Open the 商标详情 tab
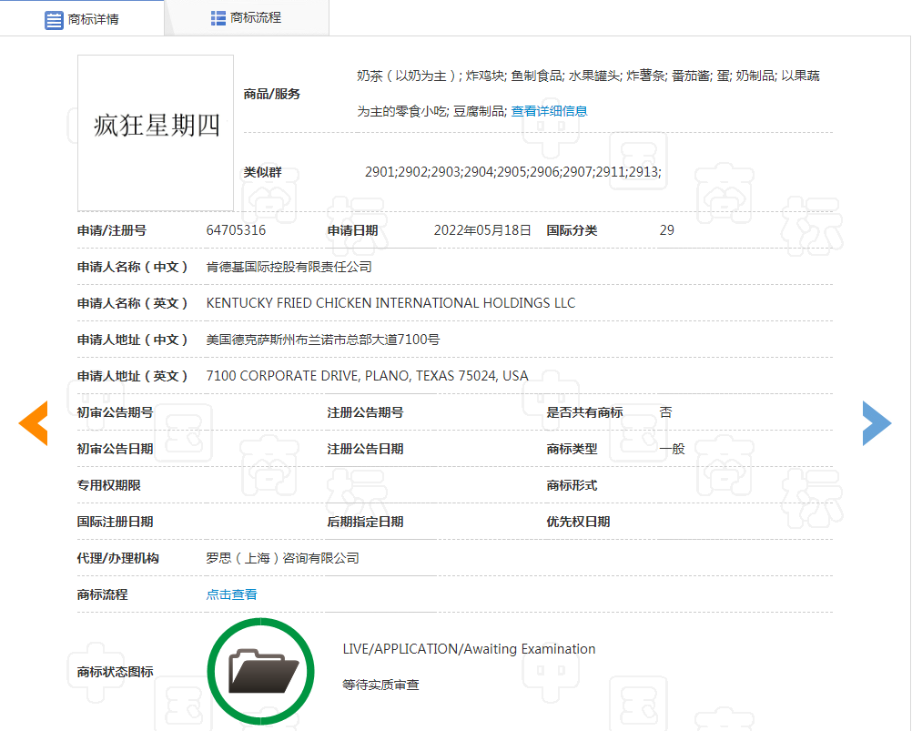Image resolution: width=912 pixels, height=731 pixels. (x=82, y=18)
